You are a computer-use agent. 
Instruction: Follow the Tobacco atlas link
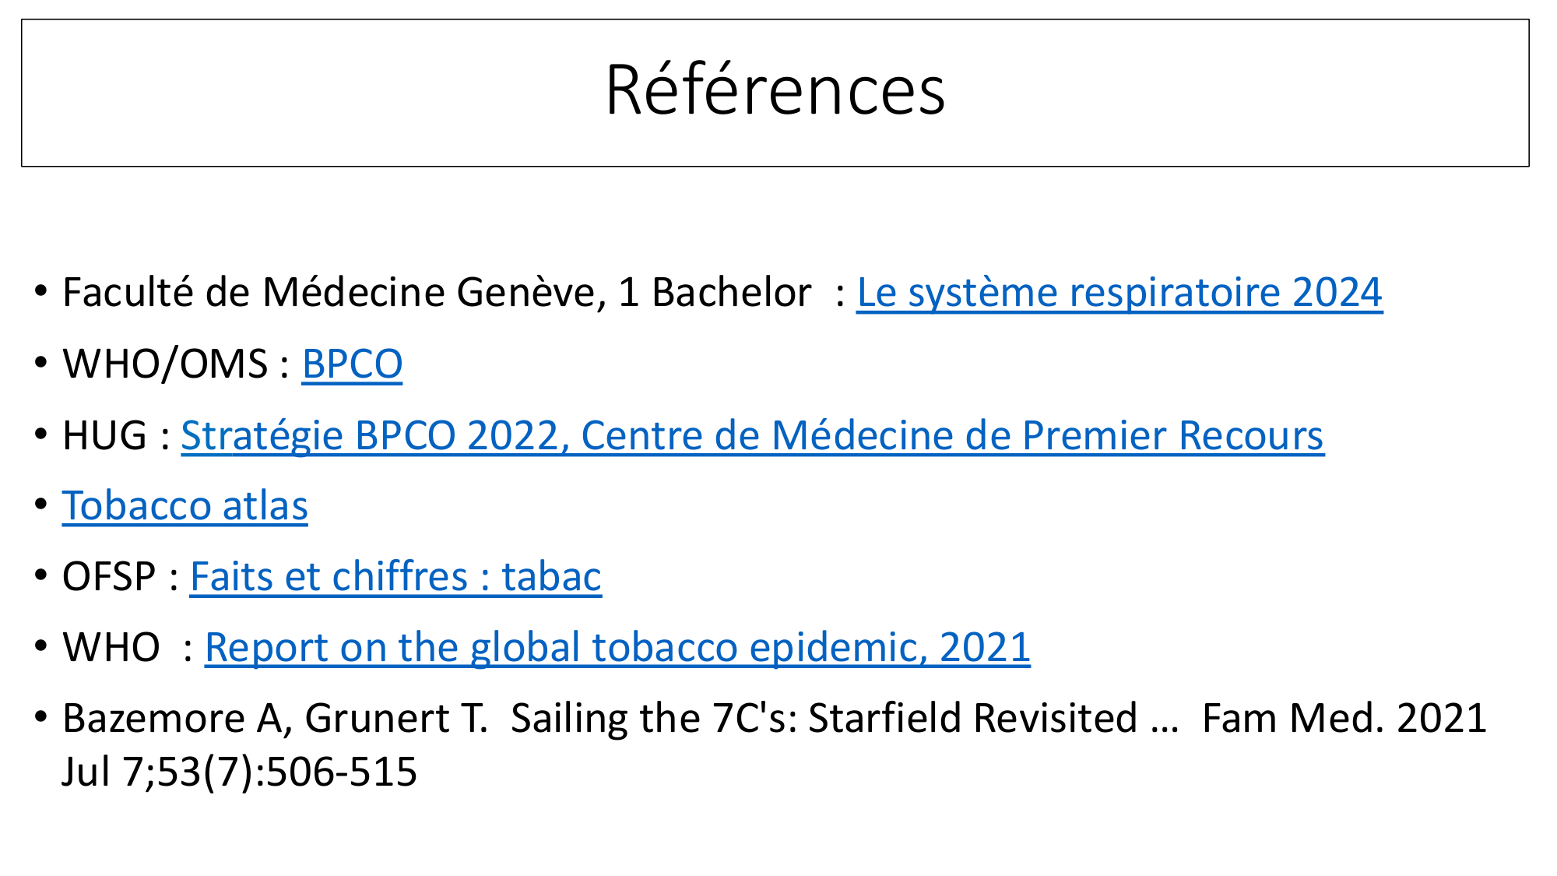tap(185, 507)
